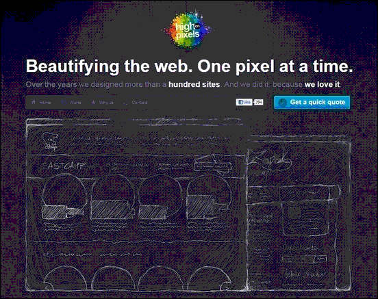Open the large sketched website wireframe image

[136, 205]
